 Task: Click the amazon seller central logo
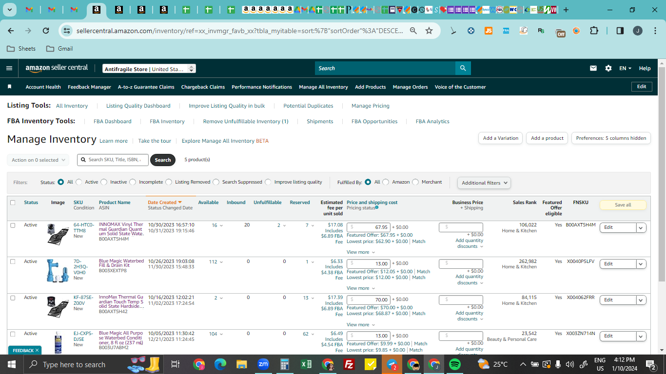pos(57,68)
